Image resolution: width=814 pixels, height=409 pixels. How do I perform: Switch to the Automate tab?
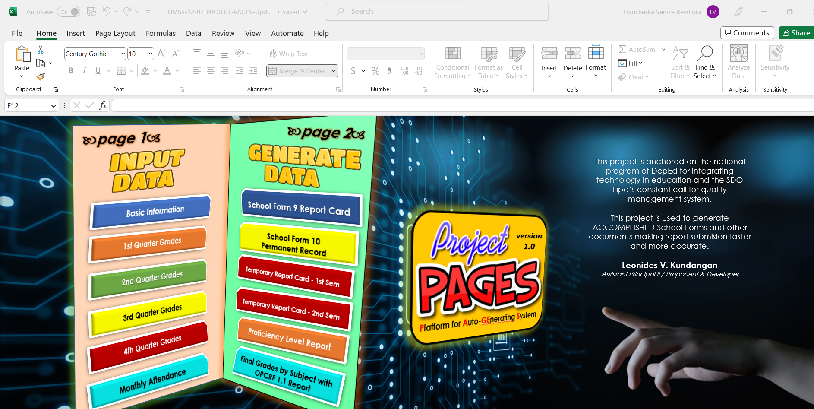click(287, 33)
